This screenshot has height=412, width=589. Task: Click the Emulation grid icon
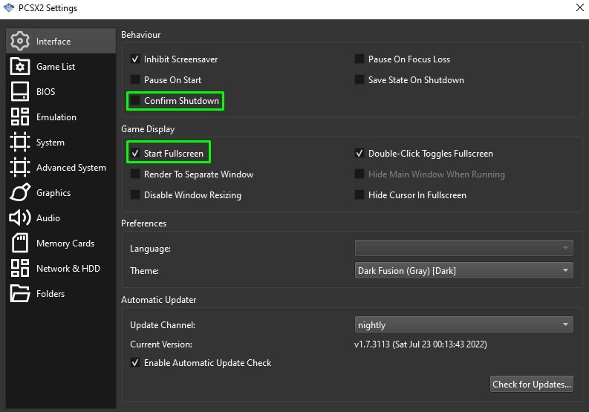[x=20, y=117]
